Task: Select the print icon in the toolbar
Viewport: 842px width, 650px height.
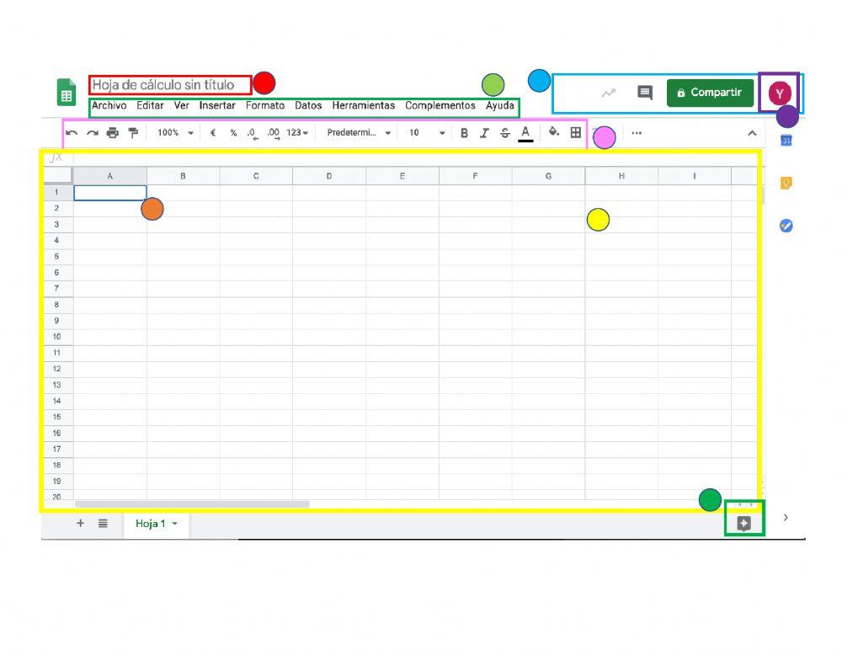Action: 114,132
